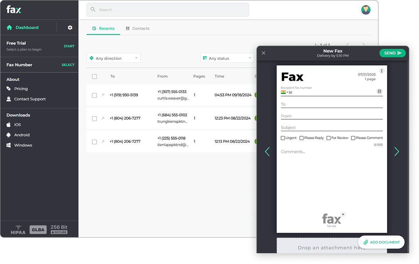419x264 pixels.
Task: Switch to the Recents tab
Action: coord(103,28)
